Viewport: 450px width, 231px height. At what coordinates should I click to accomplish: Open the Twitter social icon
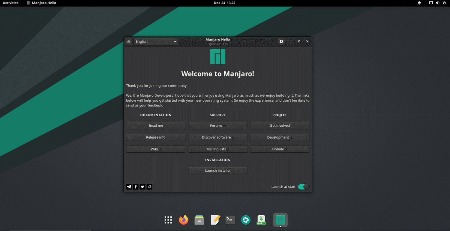pos(142,187)
